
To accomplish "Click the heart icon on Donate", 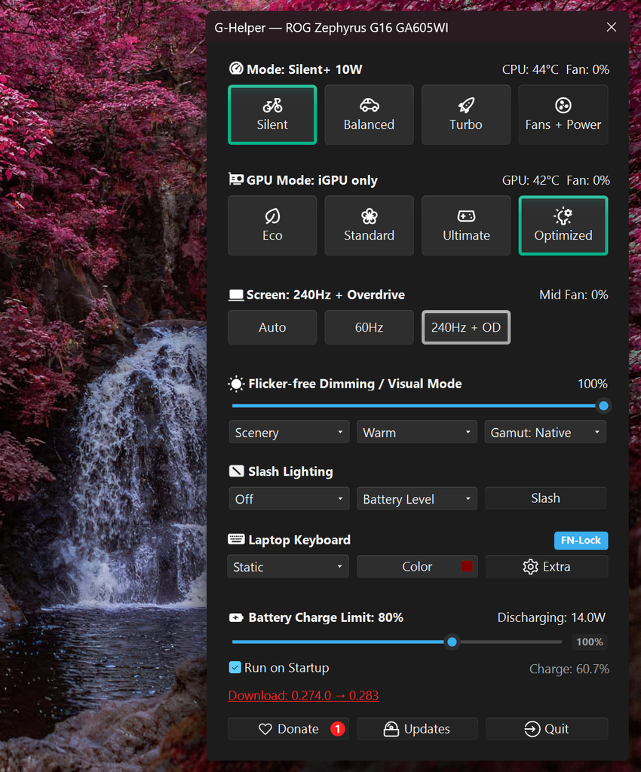I will coord(265,729).
